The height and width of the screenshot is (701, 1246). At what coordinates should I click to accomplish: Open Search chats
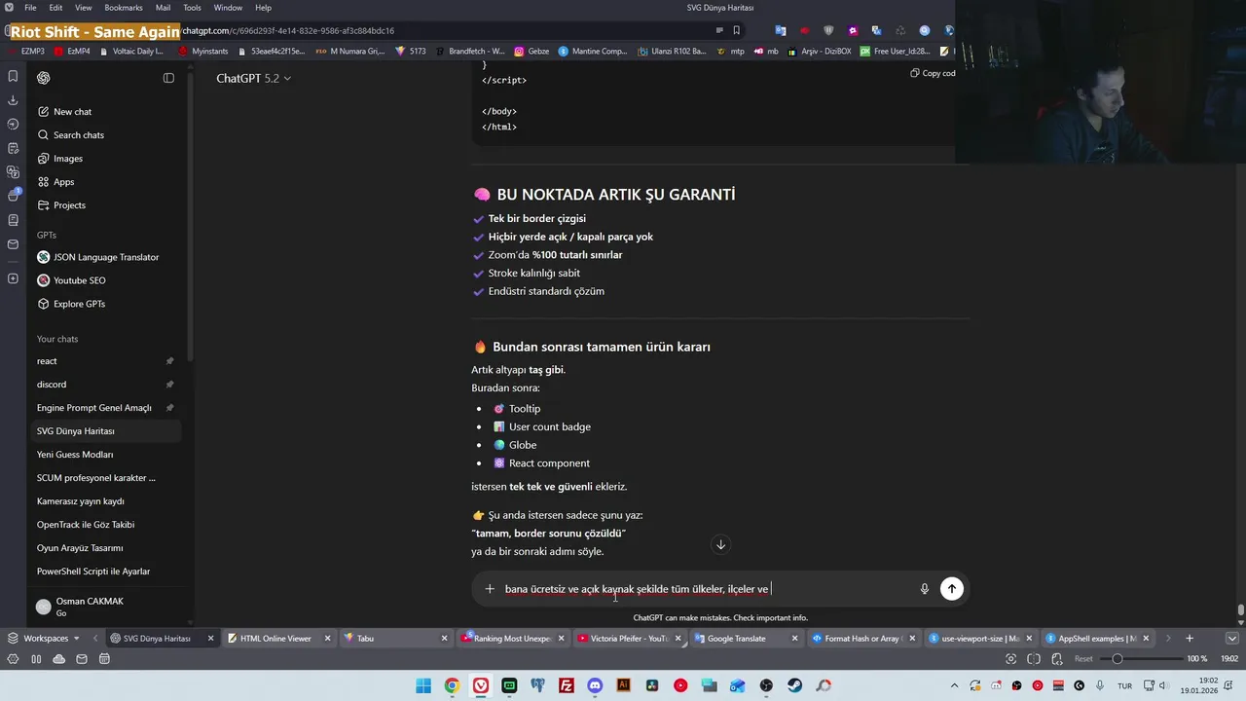coord(107,135)
